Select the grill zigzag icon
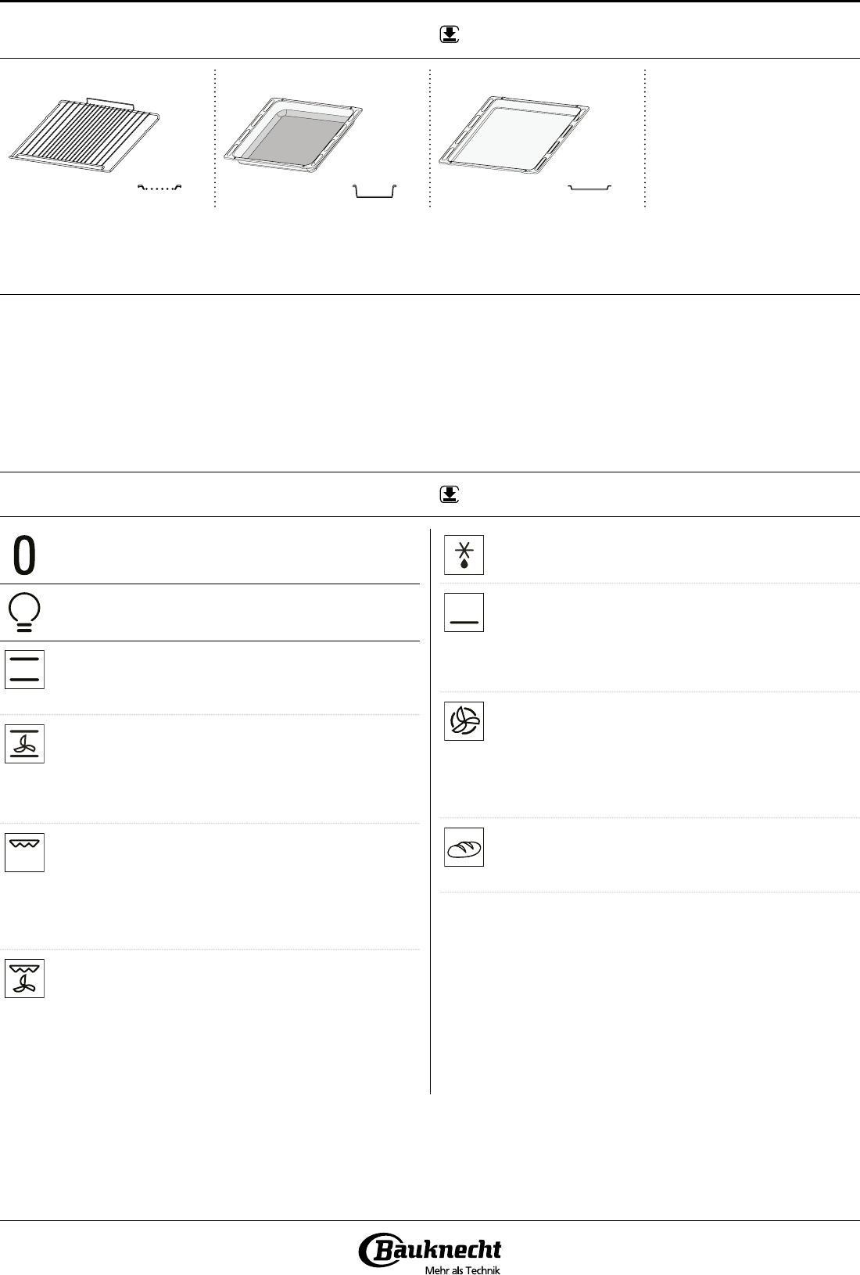 (25, 853)
